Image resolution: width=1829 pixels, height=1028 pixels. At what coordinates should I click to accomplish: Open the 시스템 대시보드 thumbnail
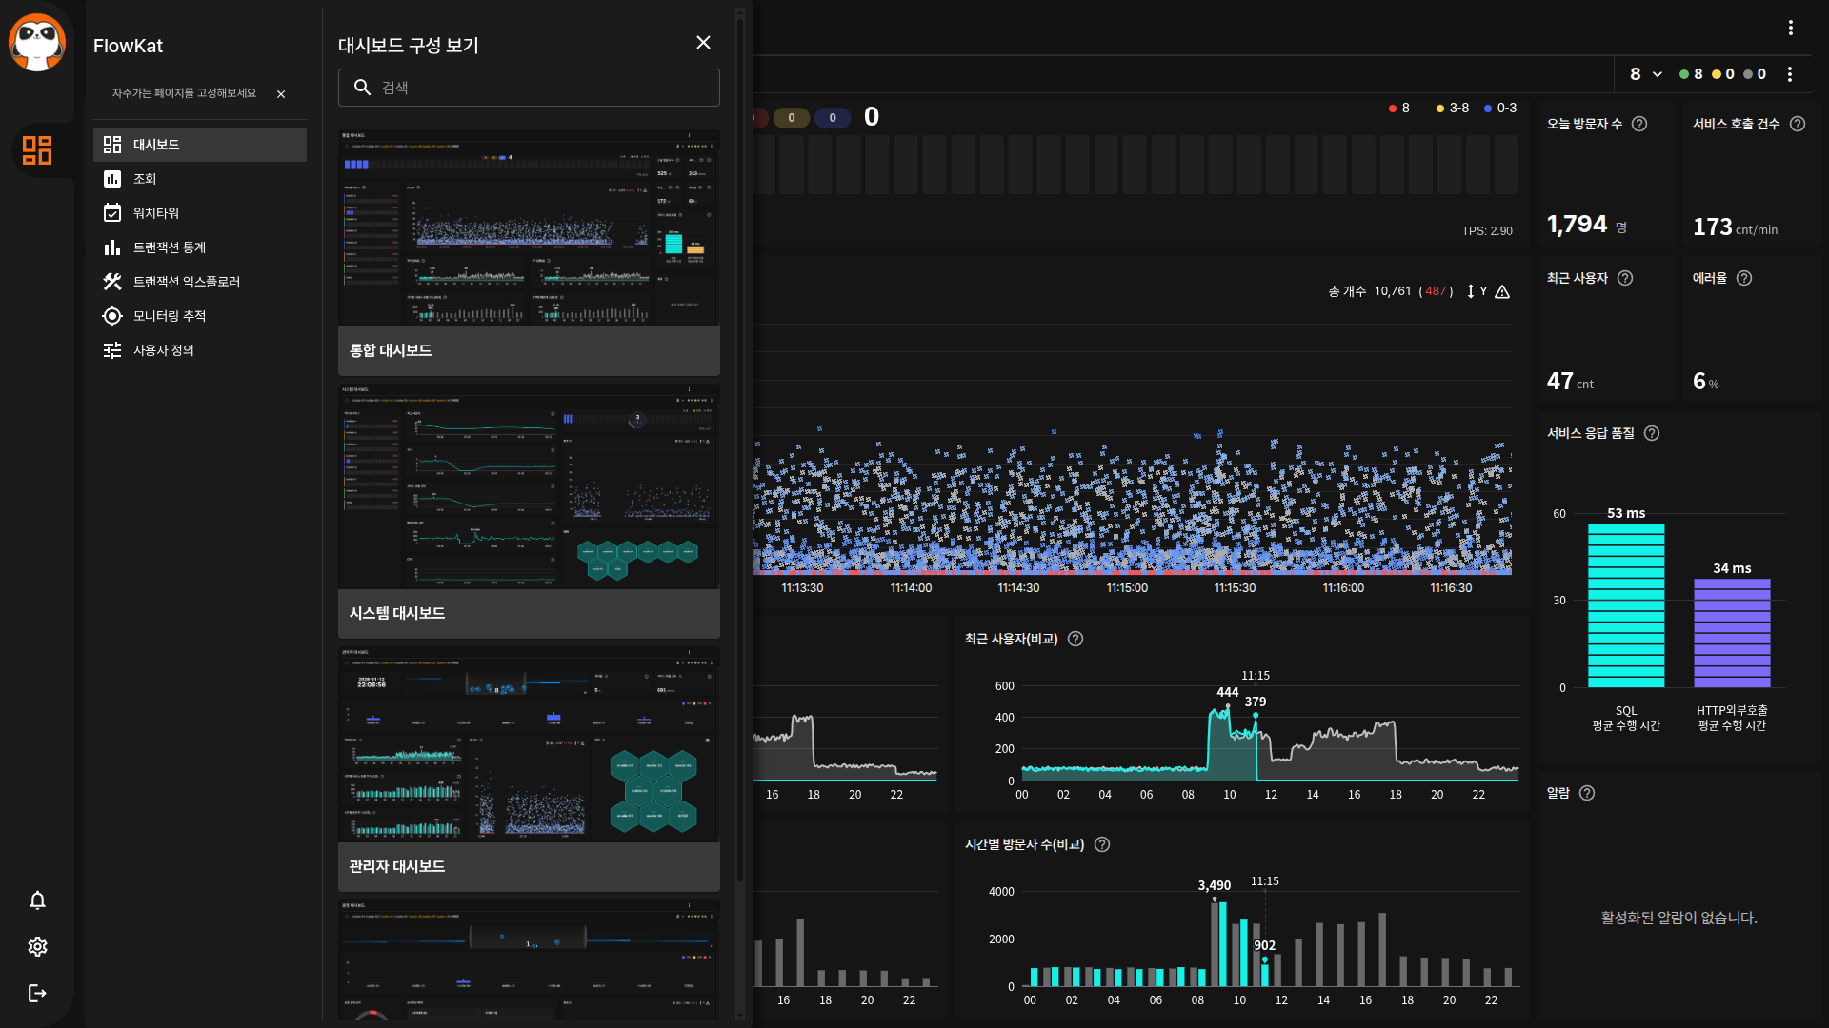point(529,487)
